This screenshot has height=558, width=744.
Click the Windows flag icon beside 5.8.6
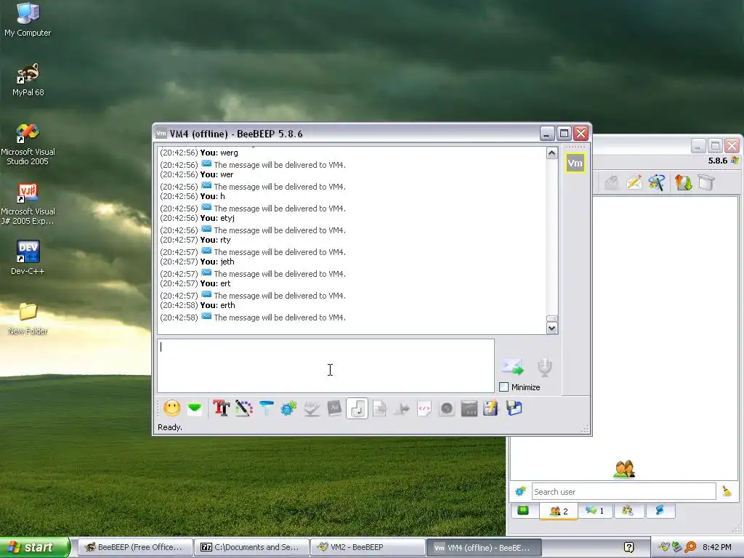735,161
